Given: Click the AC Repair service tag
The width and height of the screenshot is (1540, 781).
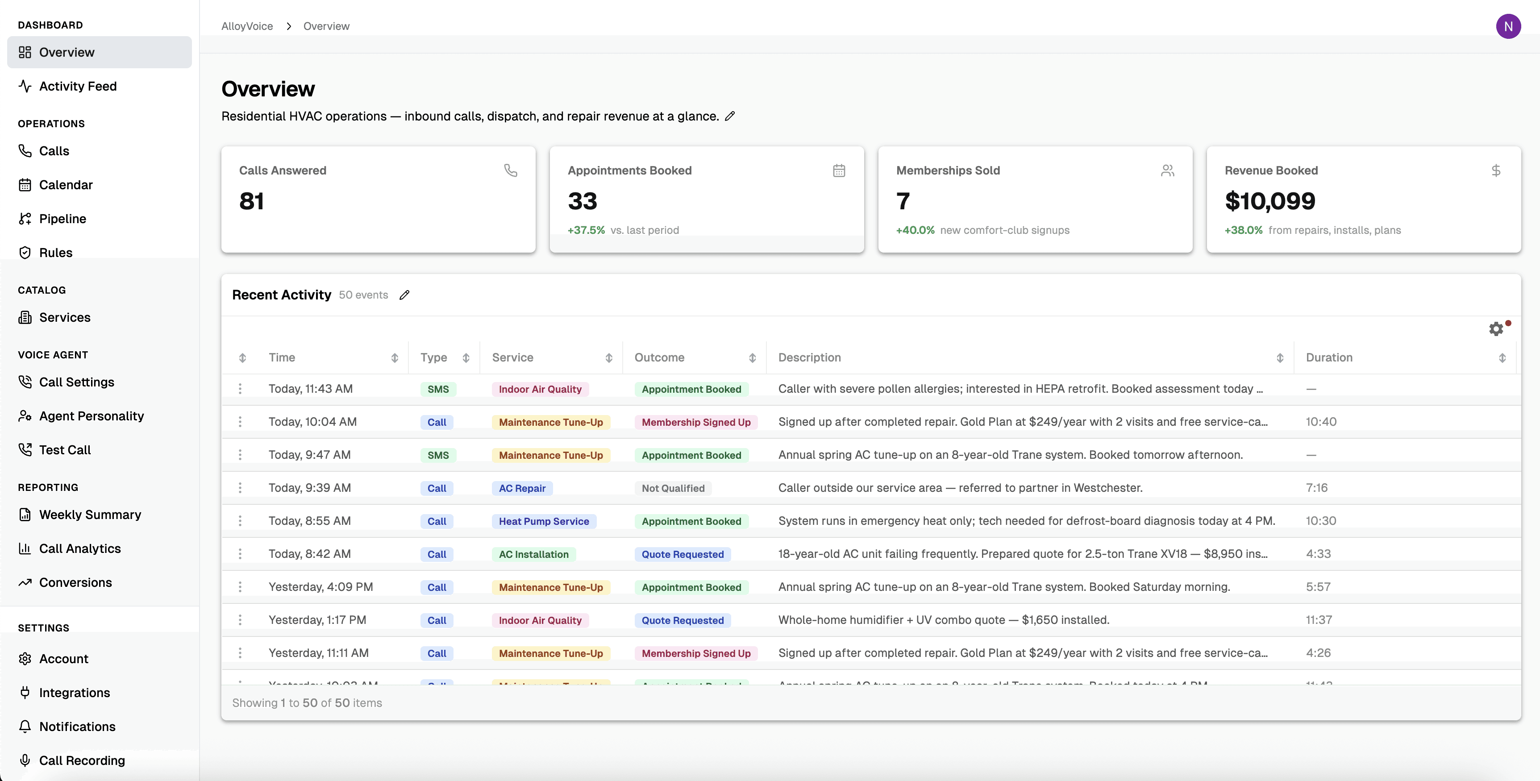Looking at the screenshot, I should pos(523,488).
